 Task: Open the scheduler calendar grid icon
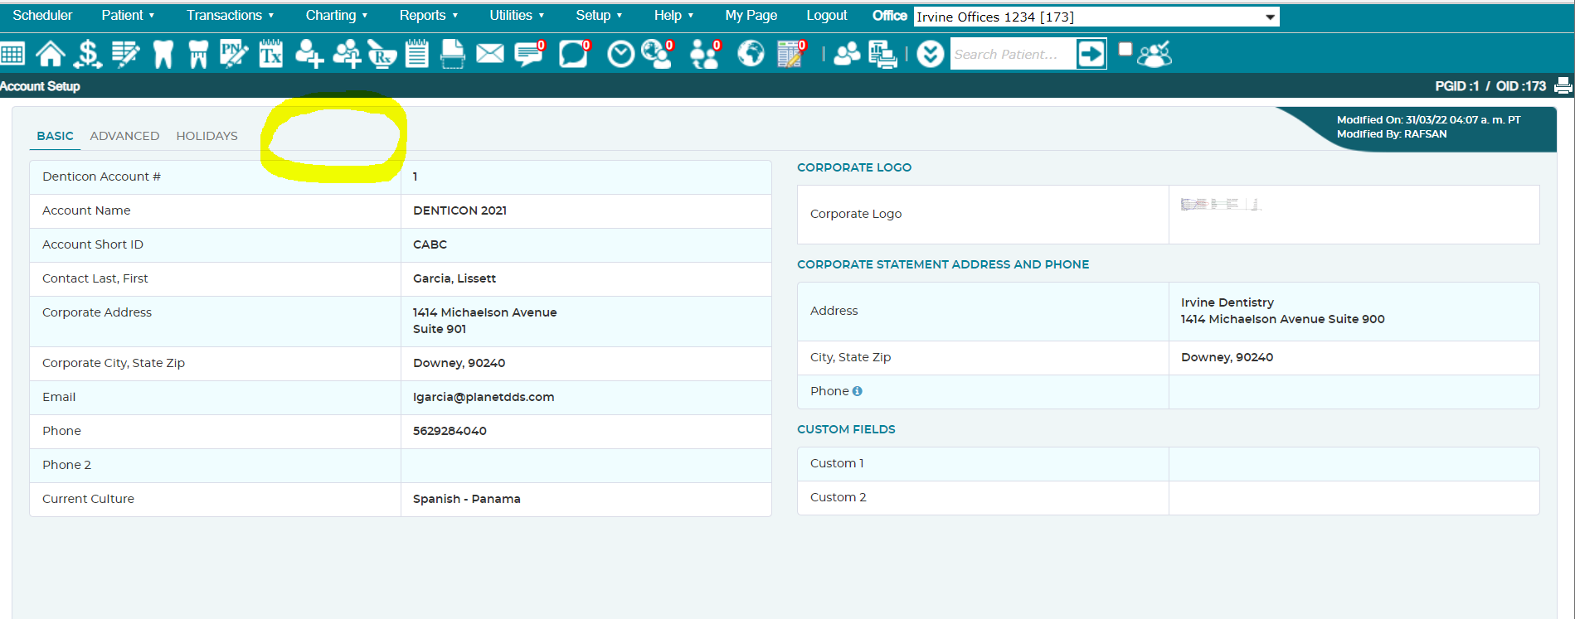click(12, 55)
